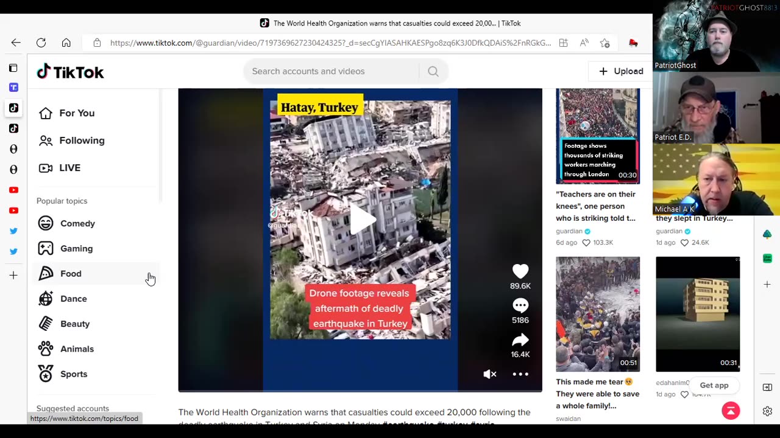Go back with the browser back arrow

point(16,43)
